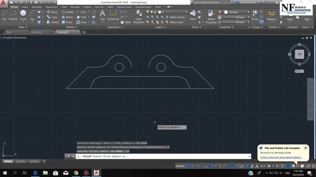Image resolution: width=316 pixels, height=177 pixels.
Task: Create a Group of objects
Action: (x=255, y=15)
